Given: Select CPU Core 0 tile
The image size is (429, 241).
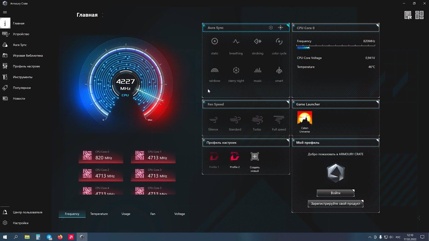Looking at the screenshot, I should click(101, 156).
